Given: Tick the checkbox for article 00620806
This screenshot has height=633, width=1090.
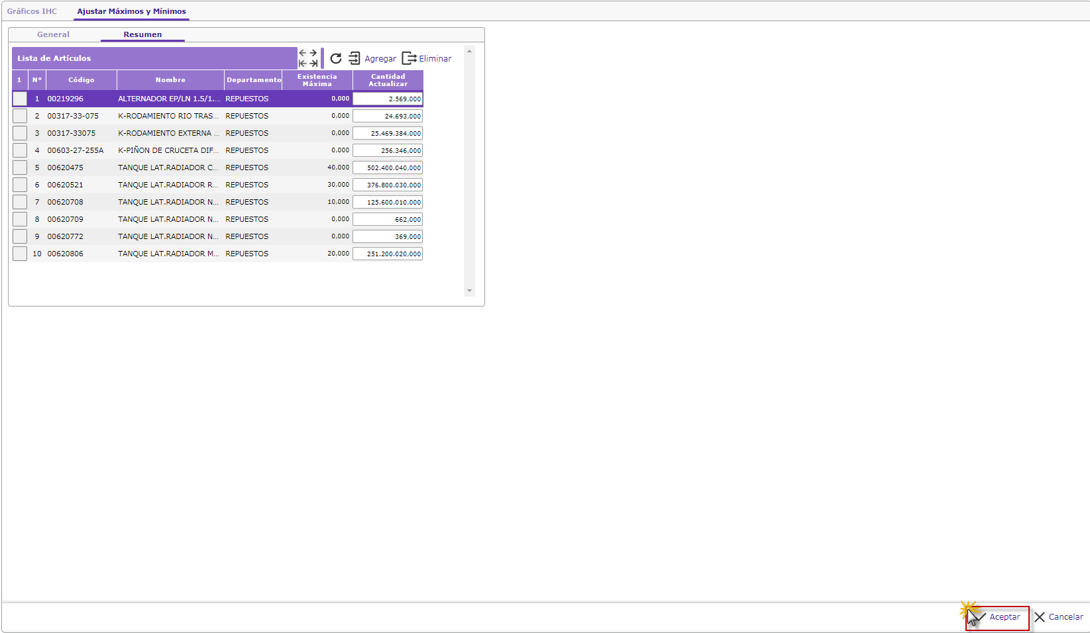Looking at the screenshot, I should point(20,254).
